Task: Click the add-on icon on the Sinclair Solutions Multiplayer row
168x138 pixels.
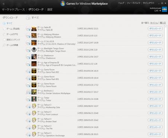Action: coord(28,92)
